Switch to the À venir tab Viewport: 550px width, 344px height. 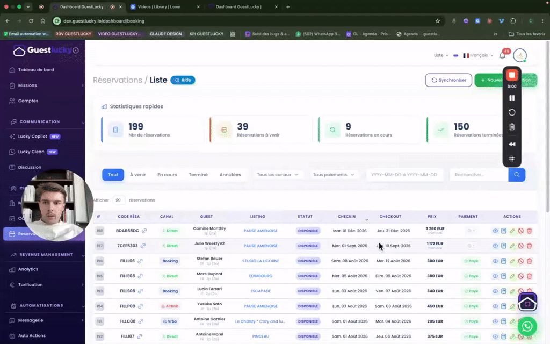[138, 175]
